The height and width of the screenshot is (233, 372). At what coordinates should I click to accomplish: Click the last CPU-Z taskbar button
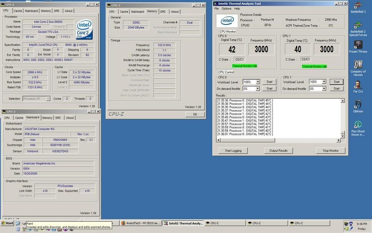pos(309,223)
